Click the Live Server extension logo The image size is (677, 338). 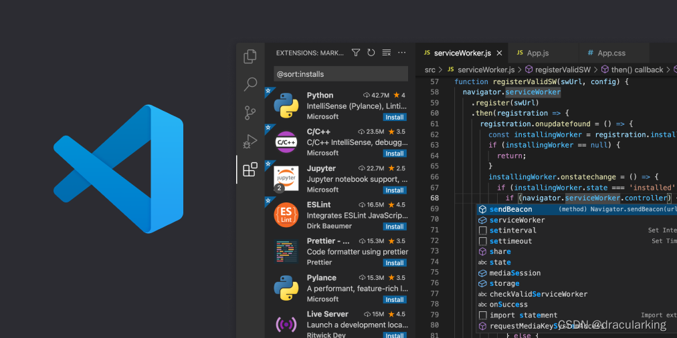tap(286, 324)
